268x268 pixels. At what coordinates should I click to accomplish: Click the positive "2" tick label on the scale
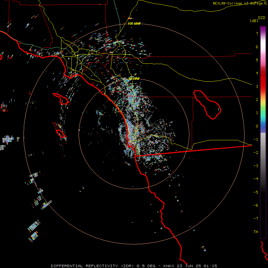[x=257, y=100]
